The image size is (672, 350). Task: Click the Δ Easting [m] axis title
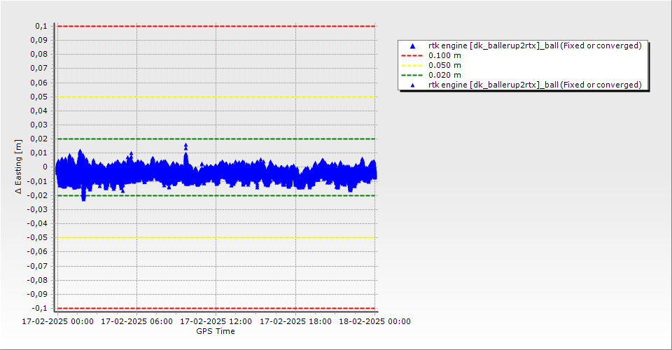[18, 167]
